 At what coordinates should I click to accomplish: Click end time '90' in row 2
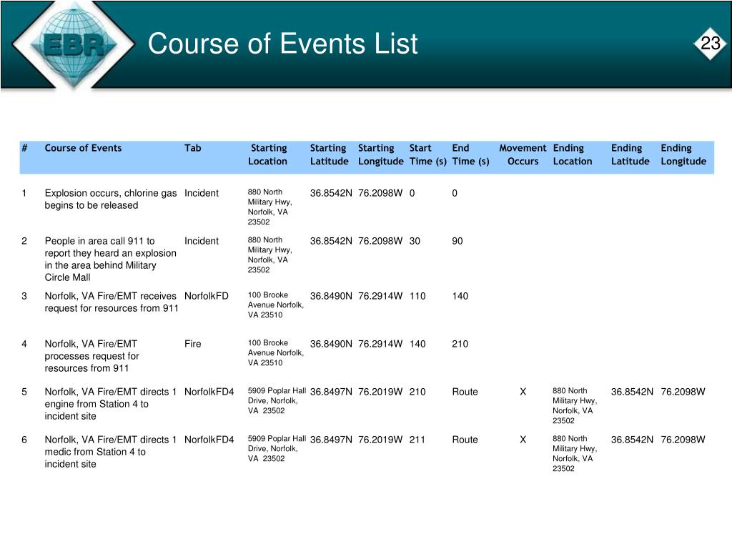pyautogui.click(x=457, y=241)
